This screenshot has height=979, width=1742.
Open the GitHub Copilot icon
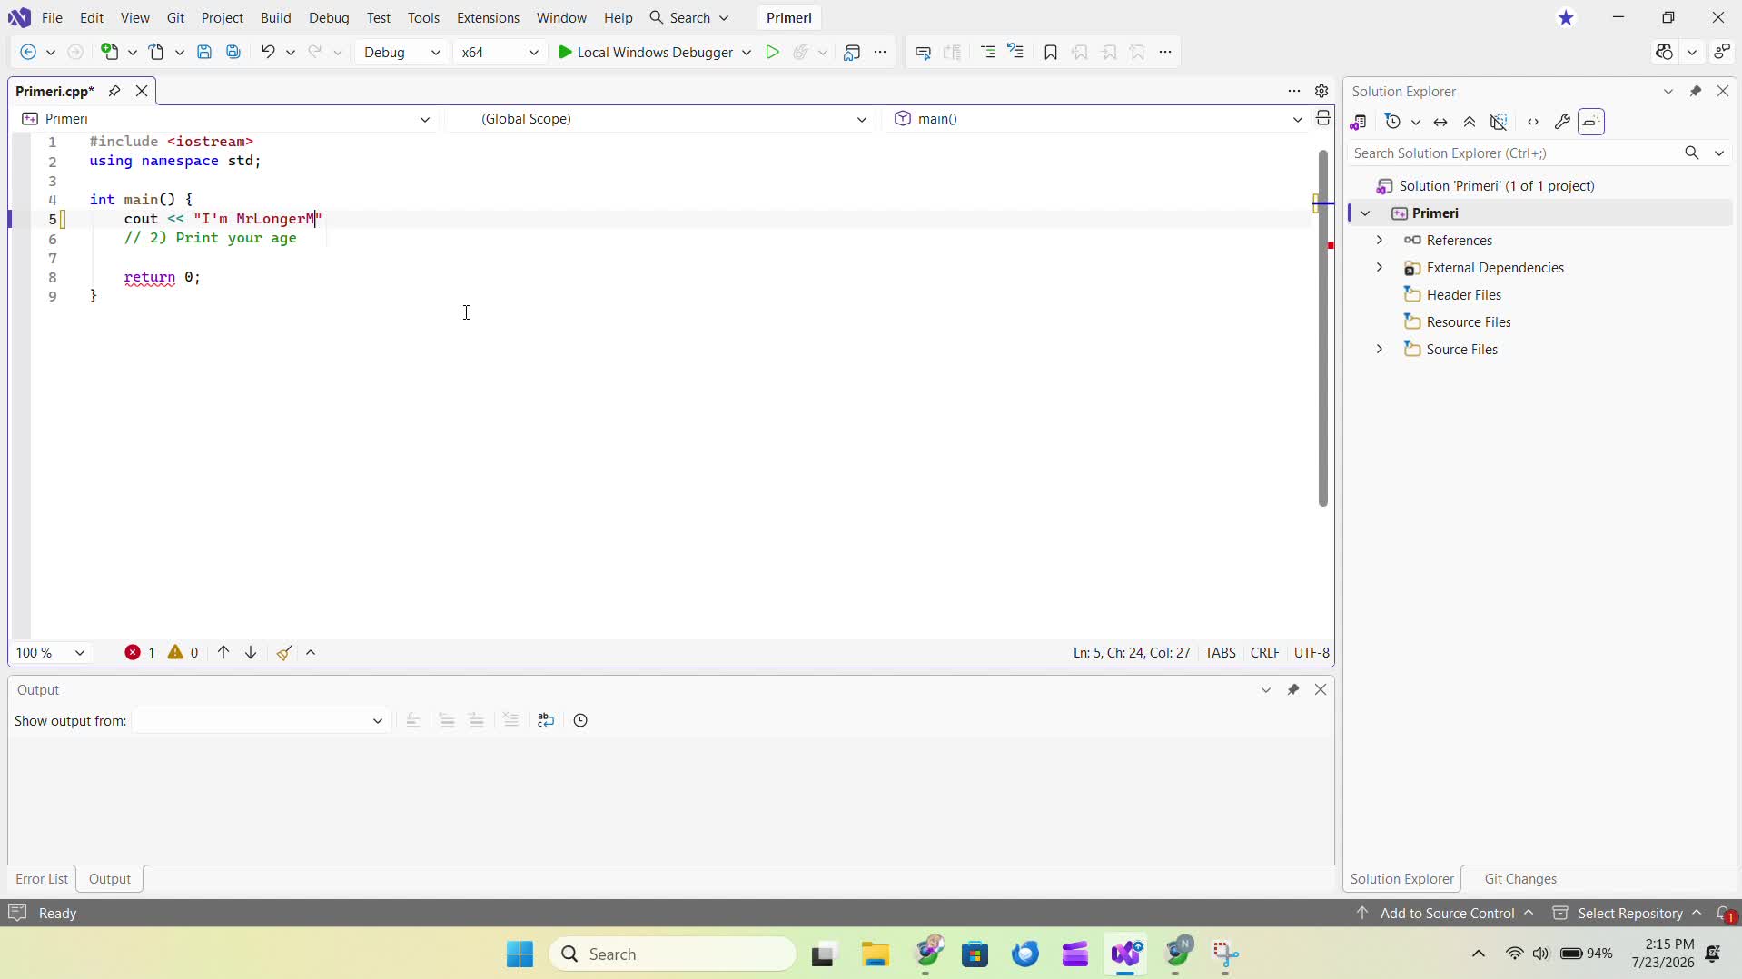[1664, 53]
